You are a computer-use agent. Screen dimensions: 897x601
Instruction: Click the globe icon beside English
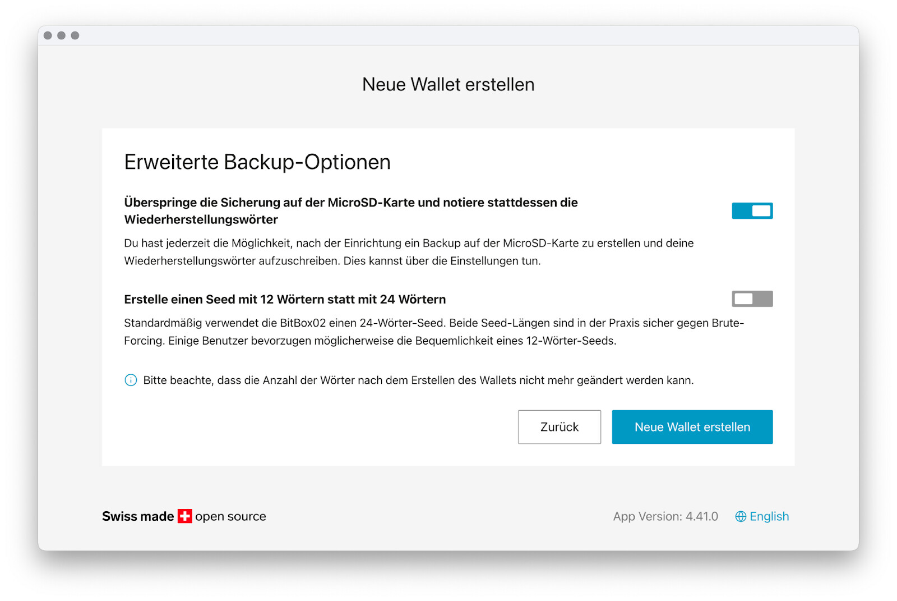[741, 516]
